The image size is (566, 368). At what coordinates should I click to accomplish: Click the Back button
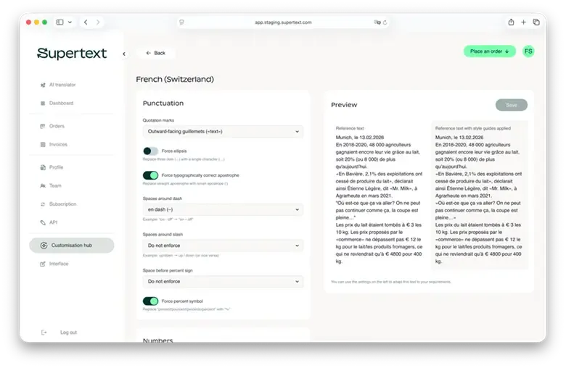point(156,53)
